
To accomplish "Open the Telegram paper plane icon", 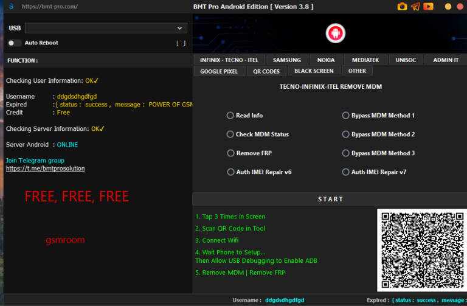I will [x=415, y=6].
